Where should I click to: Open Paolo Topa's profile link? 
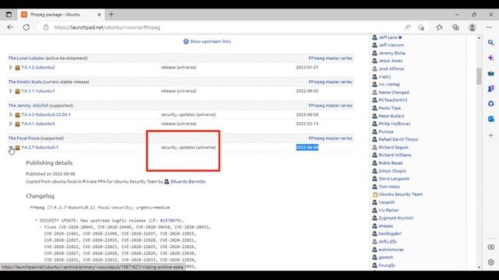coord(390,108)
